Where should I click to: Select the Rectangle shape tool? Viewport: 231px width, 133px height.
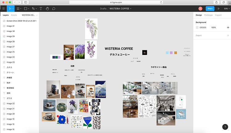click(26, 9)
